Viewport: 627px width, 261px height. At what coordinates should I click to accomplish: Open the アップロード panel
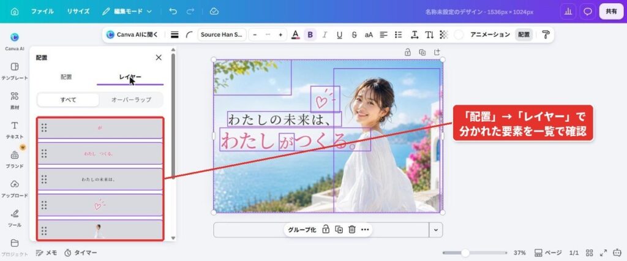[x=15, y=189]
